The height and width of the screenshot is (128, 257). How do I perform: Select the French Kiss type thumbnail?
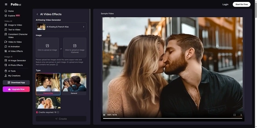point(48,84)
